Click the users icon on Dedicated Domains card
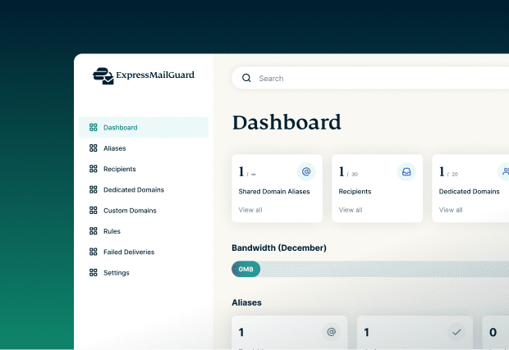The width and height of the screenshot is (509, 350). pos(505,172)
